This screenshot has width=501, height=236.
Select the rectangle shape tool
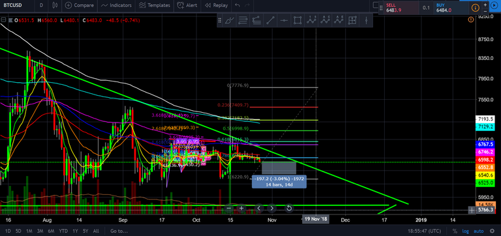[x=297, y=20]
